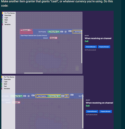Expand the Amount dropdown in set block
The width and height of the screenshot is (125, 129).
26,30
